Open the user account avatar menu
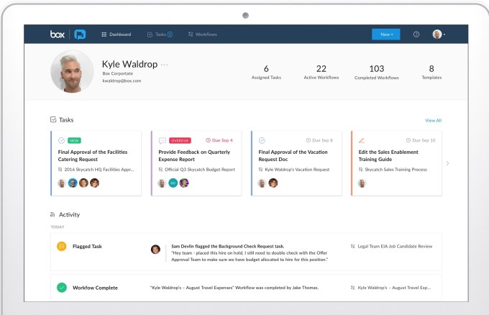 (x=439, y=35)
